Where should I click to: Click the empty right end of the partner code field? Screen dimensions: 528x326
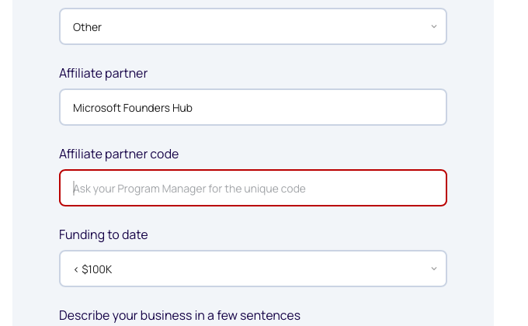404,189
